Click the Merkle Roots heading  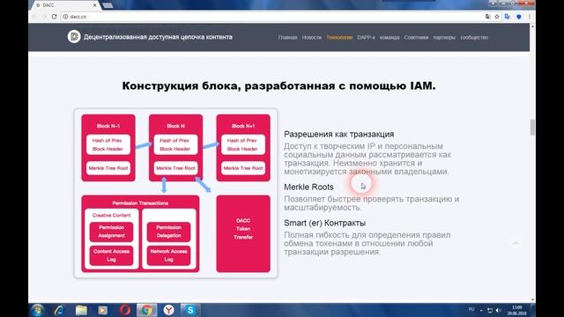[308, 187]
